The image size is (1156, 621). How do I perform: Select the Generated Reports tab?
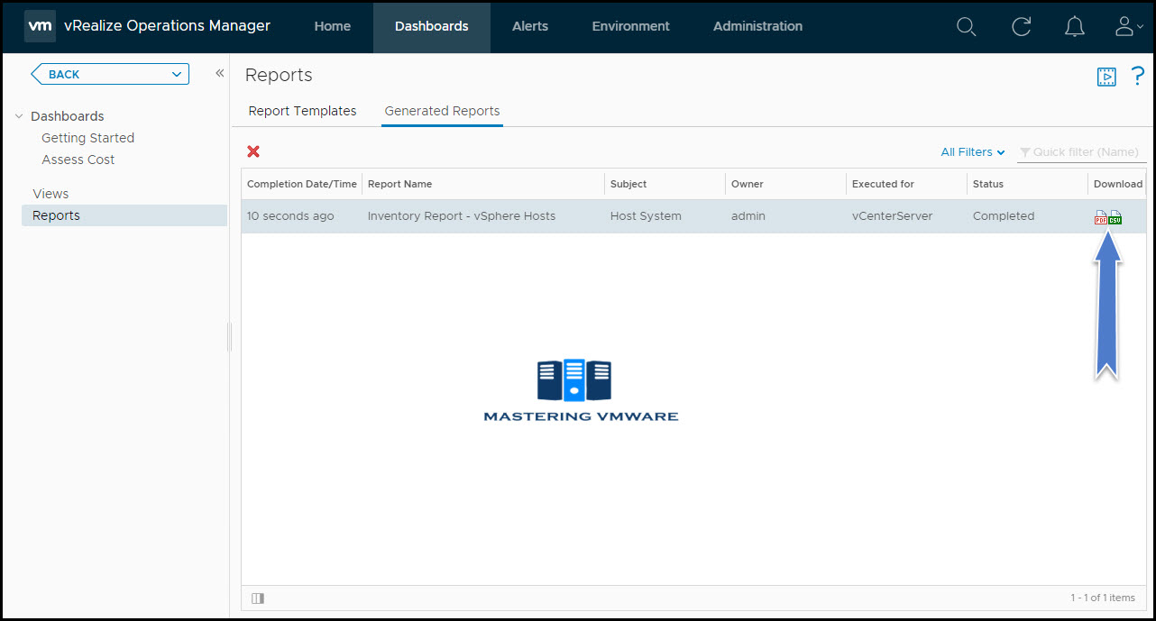click(x=442, y=111)
